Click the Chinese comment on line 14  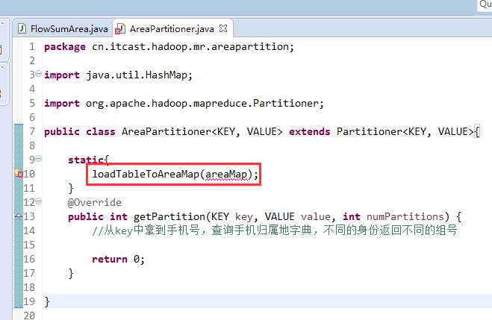275,230
